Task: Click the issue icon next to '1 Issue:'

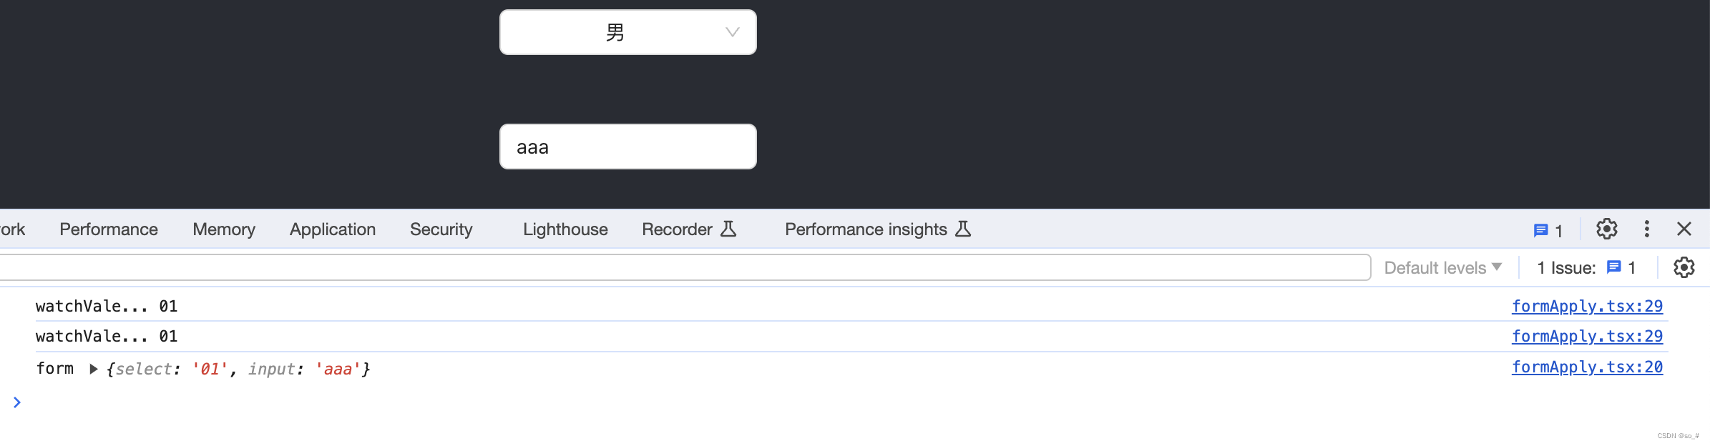Action: 1614,267
